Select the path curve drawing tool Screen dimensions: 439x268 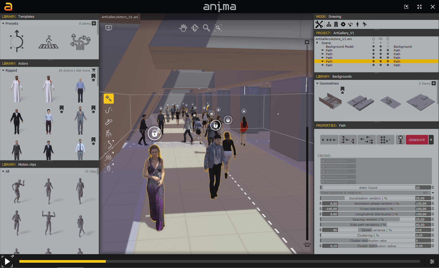(x=108, y=110)
